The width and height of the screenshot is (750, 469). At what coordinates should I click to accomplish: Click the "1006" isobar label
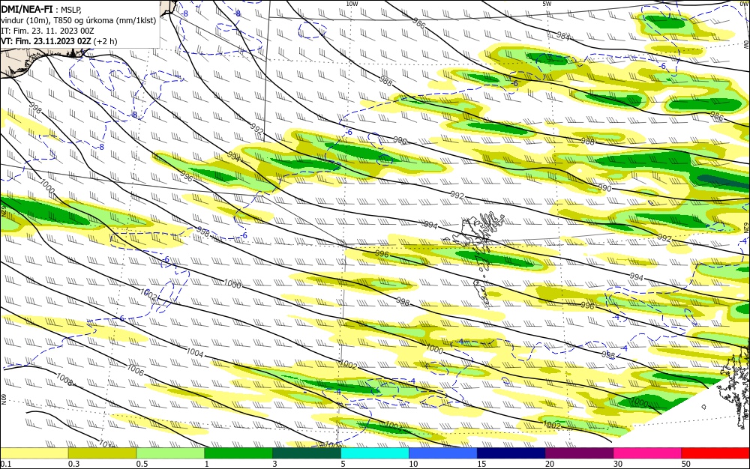coord(135,369)
